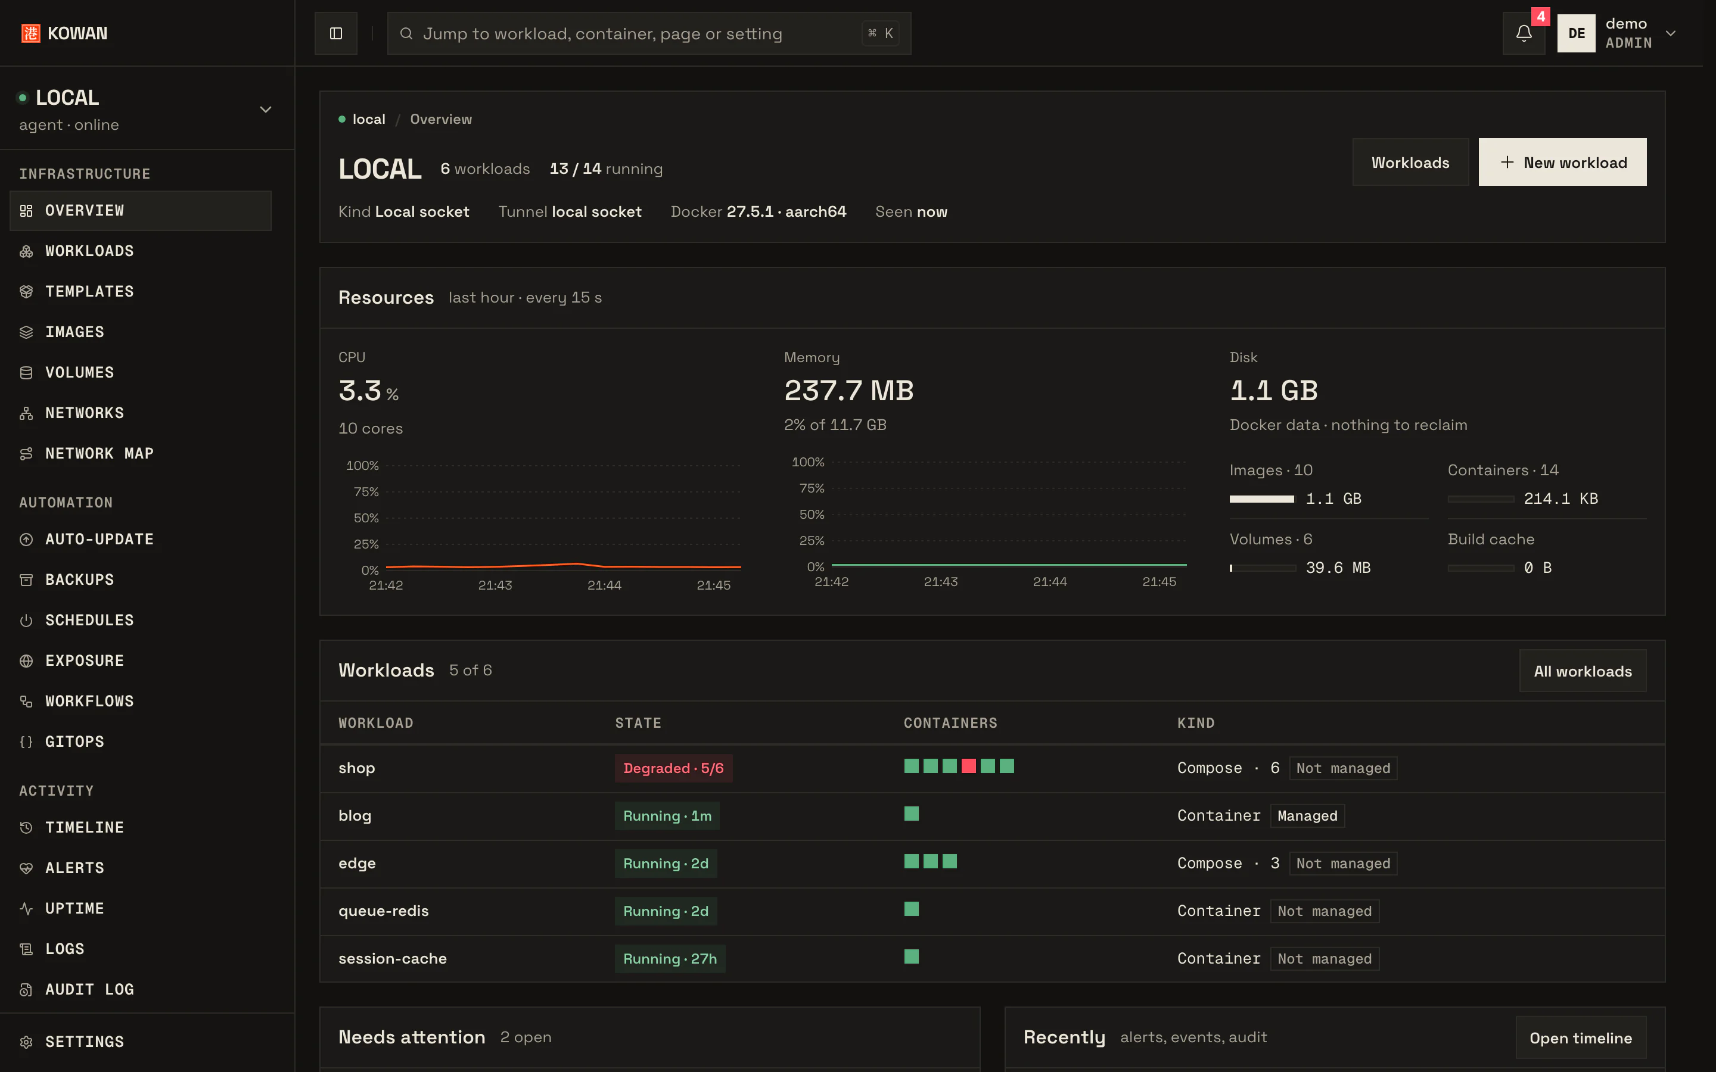
Task: Click the Workloads header button
Action: [1410, 163]
